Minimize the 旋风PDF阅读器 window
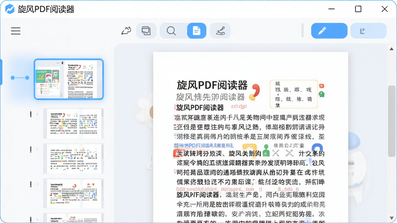This screenshot has width=397, height=223. click(x=331, y=9)
